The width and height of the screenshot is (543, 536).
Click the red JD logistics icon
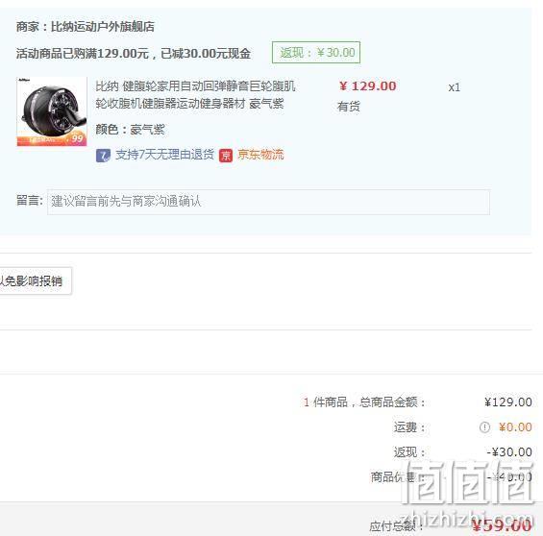tap(226, 156)
